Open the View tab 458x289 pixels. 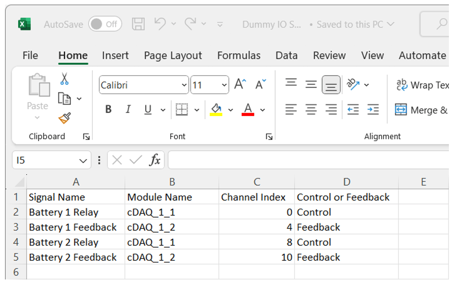click(372, 55)
